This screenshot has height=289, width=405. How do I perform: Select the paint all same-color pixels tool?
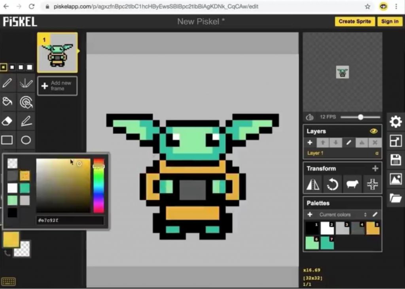(26, 102)
